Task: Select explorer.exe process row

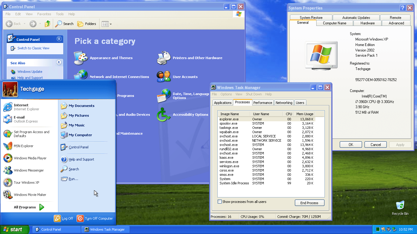Action: (266, 119)
